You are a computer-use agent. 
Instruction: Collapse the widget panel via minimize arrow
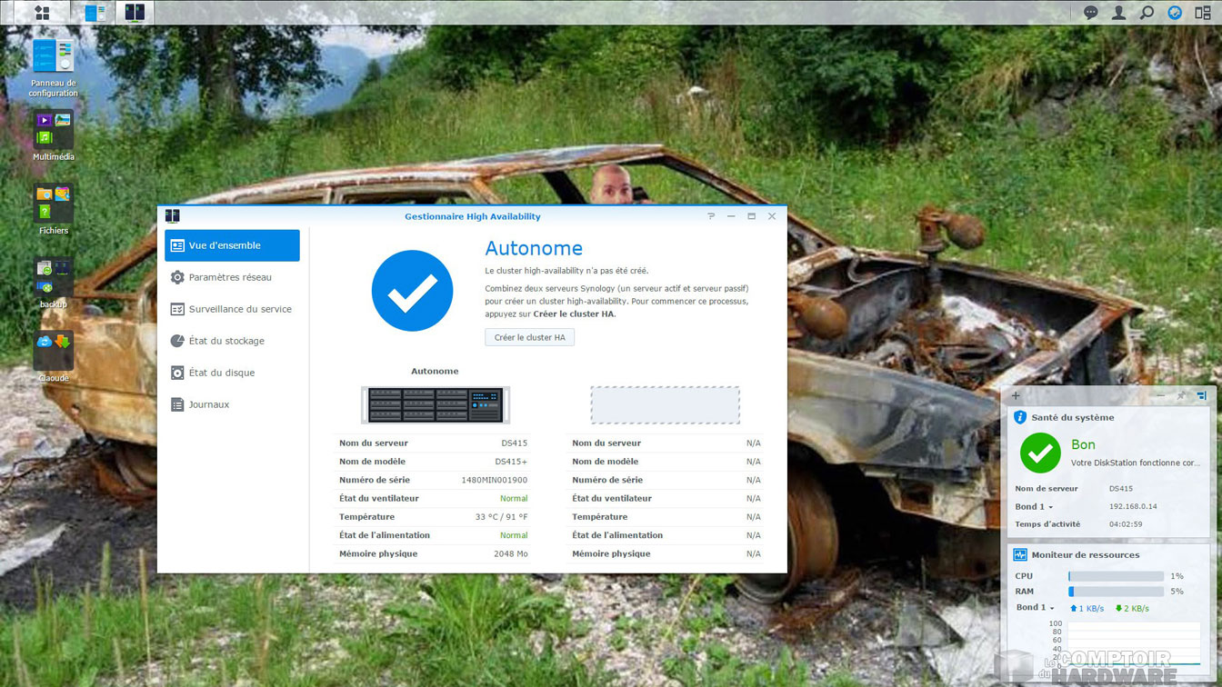1161,396
